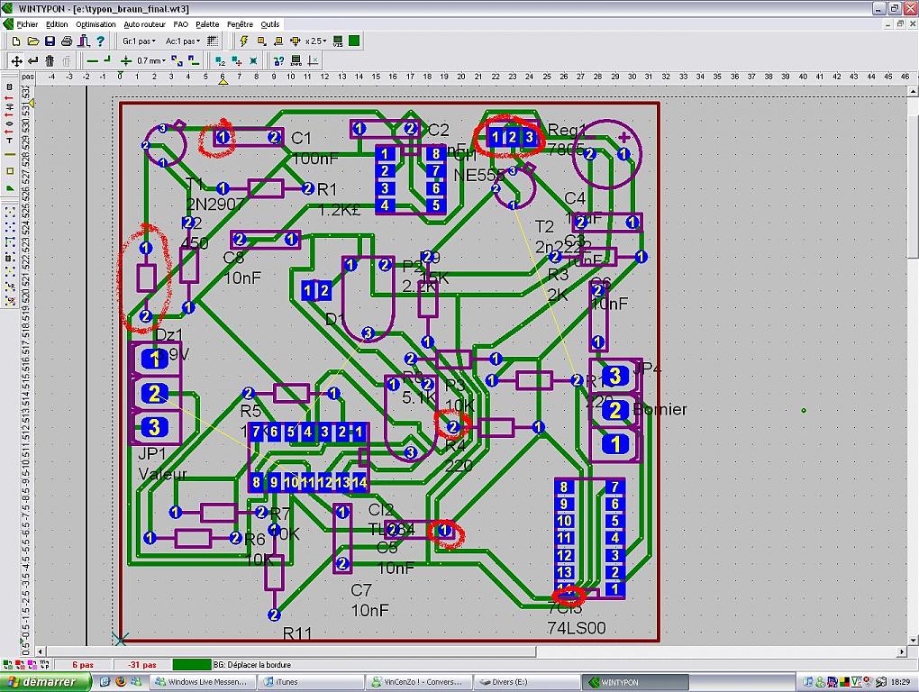Select the four-arrow move tool
This screenshot has height=692, width=919.
tap(16, 60)
